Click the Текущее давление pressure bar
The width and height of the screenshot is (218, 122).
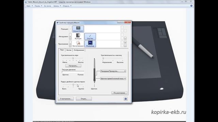[x=73, y=72]
